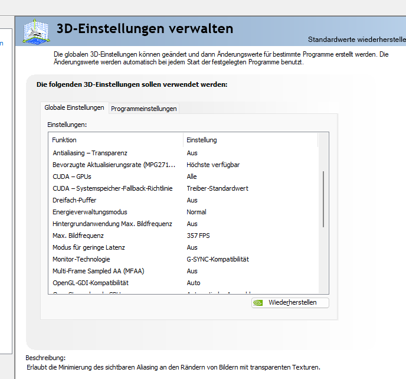Open the Auto value for OpenGL-GDI-Kompatibilität

(x=194, y=283)
